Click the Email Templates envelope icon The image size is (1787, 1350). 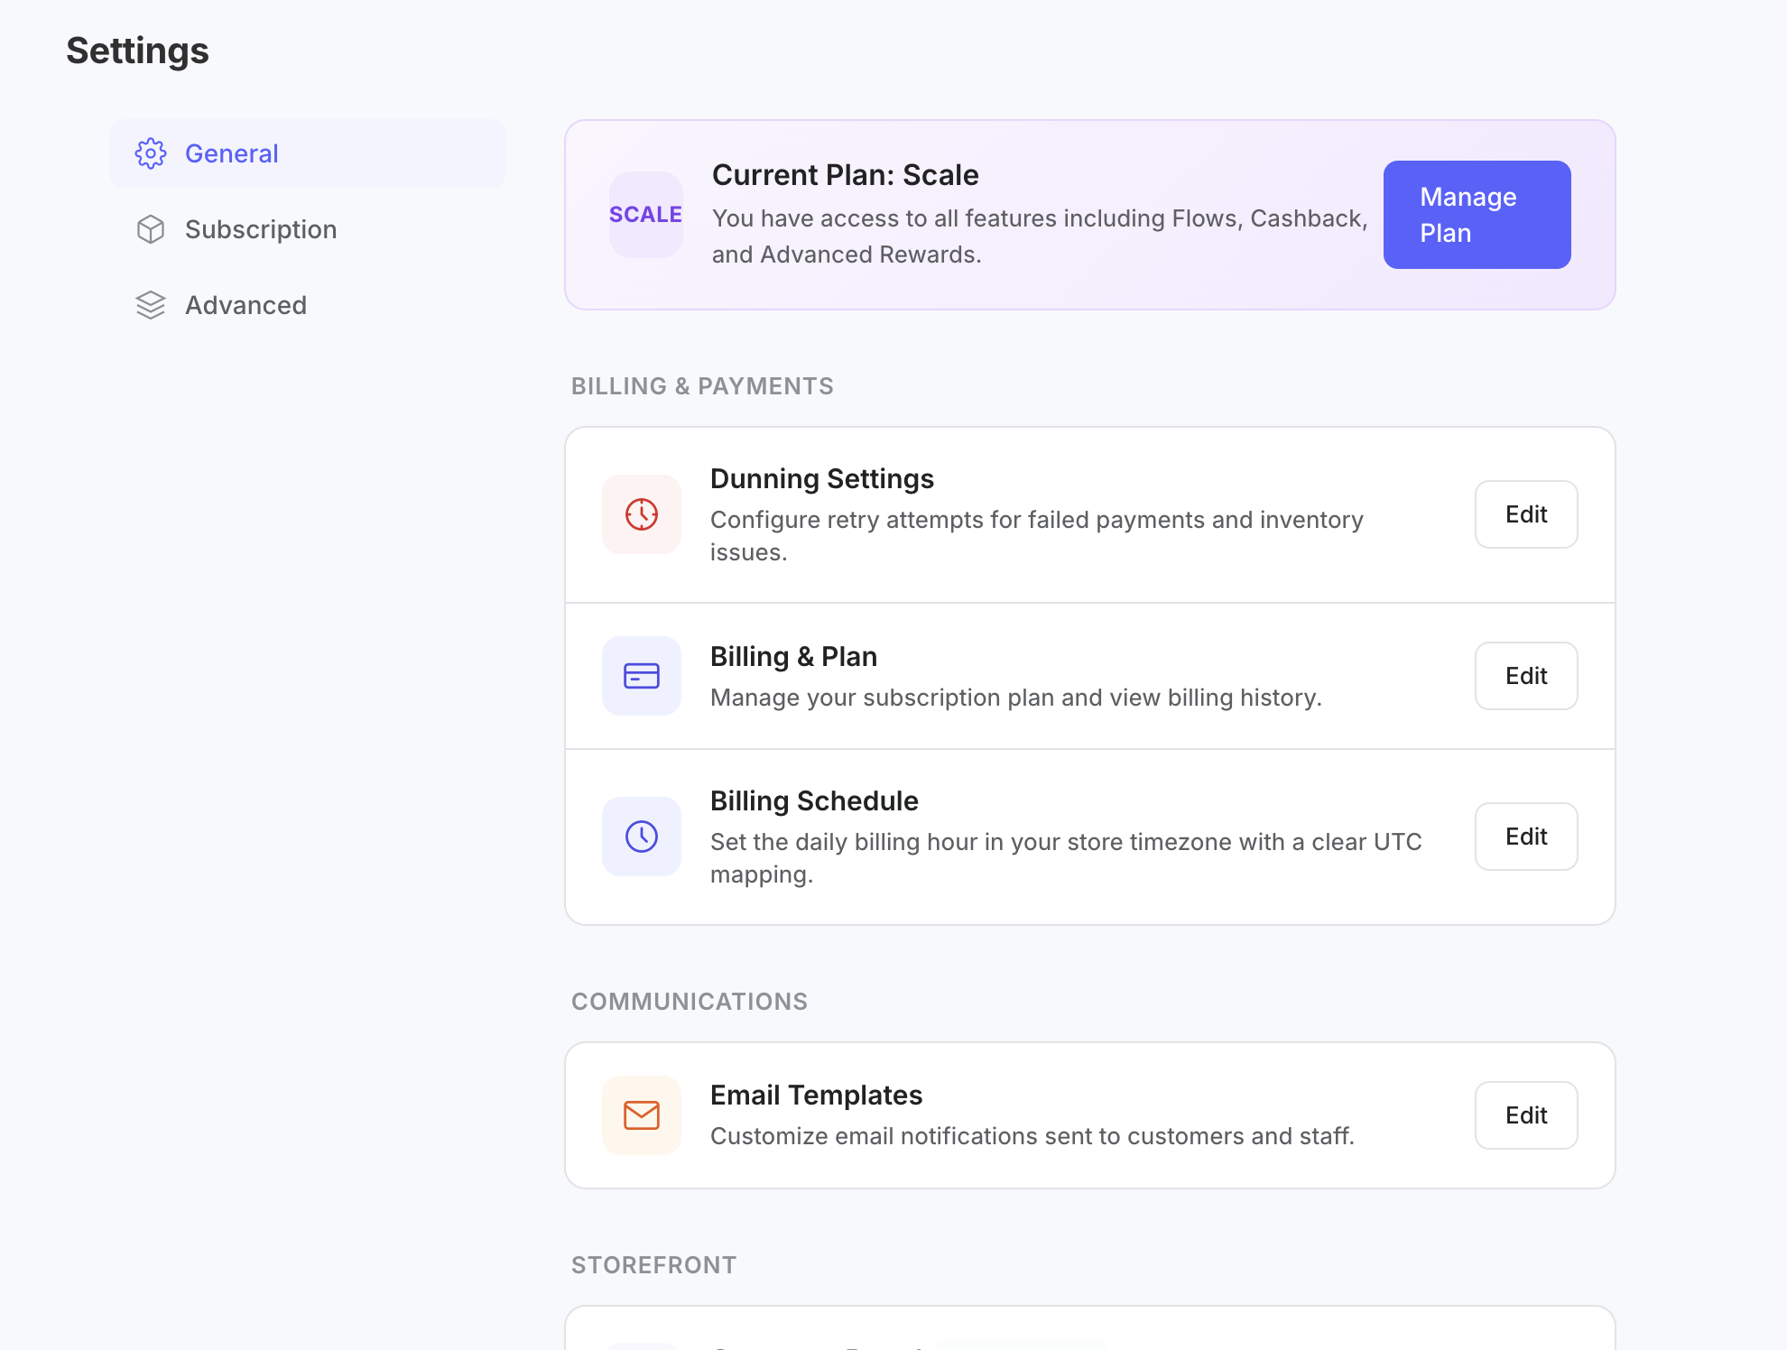(x=642, y=1115)
